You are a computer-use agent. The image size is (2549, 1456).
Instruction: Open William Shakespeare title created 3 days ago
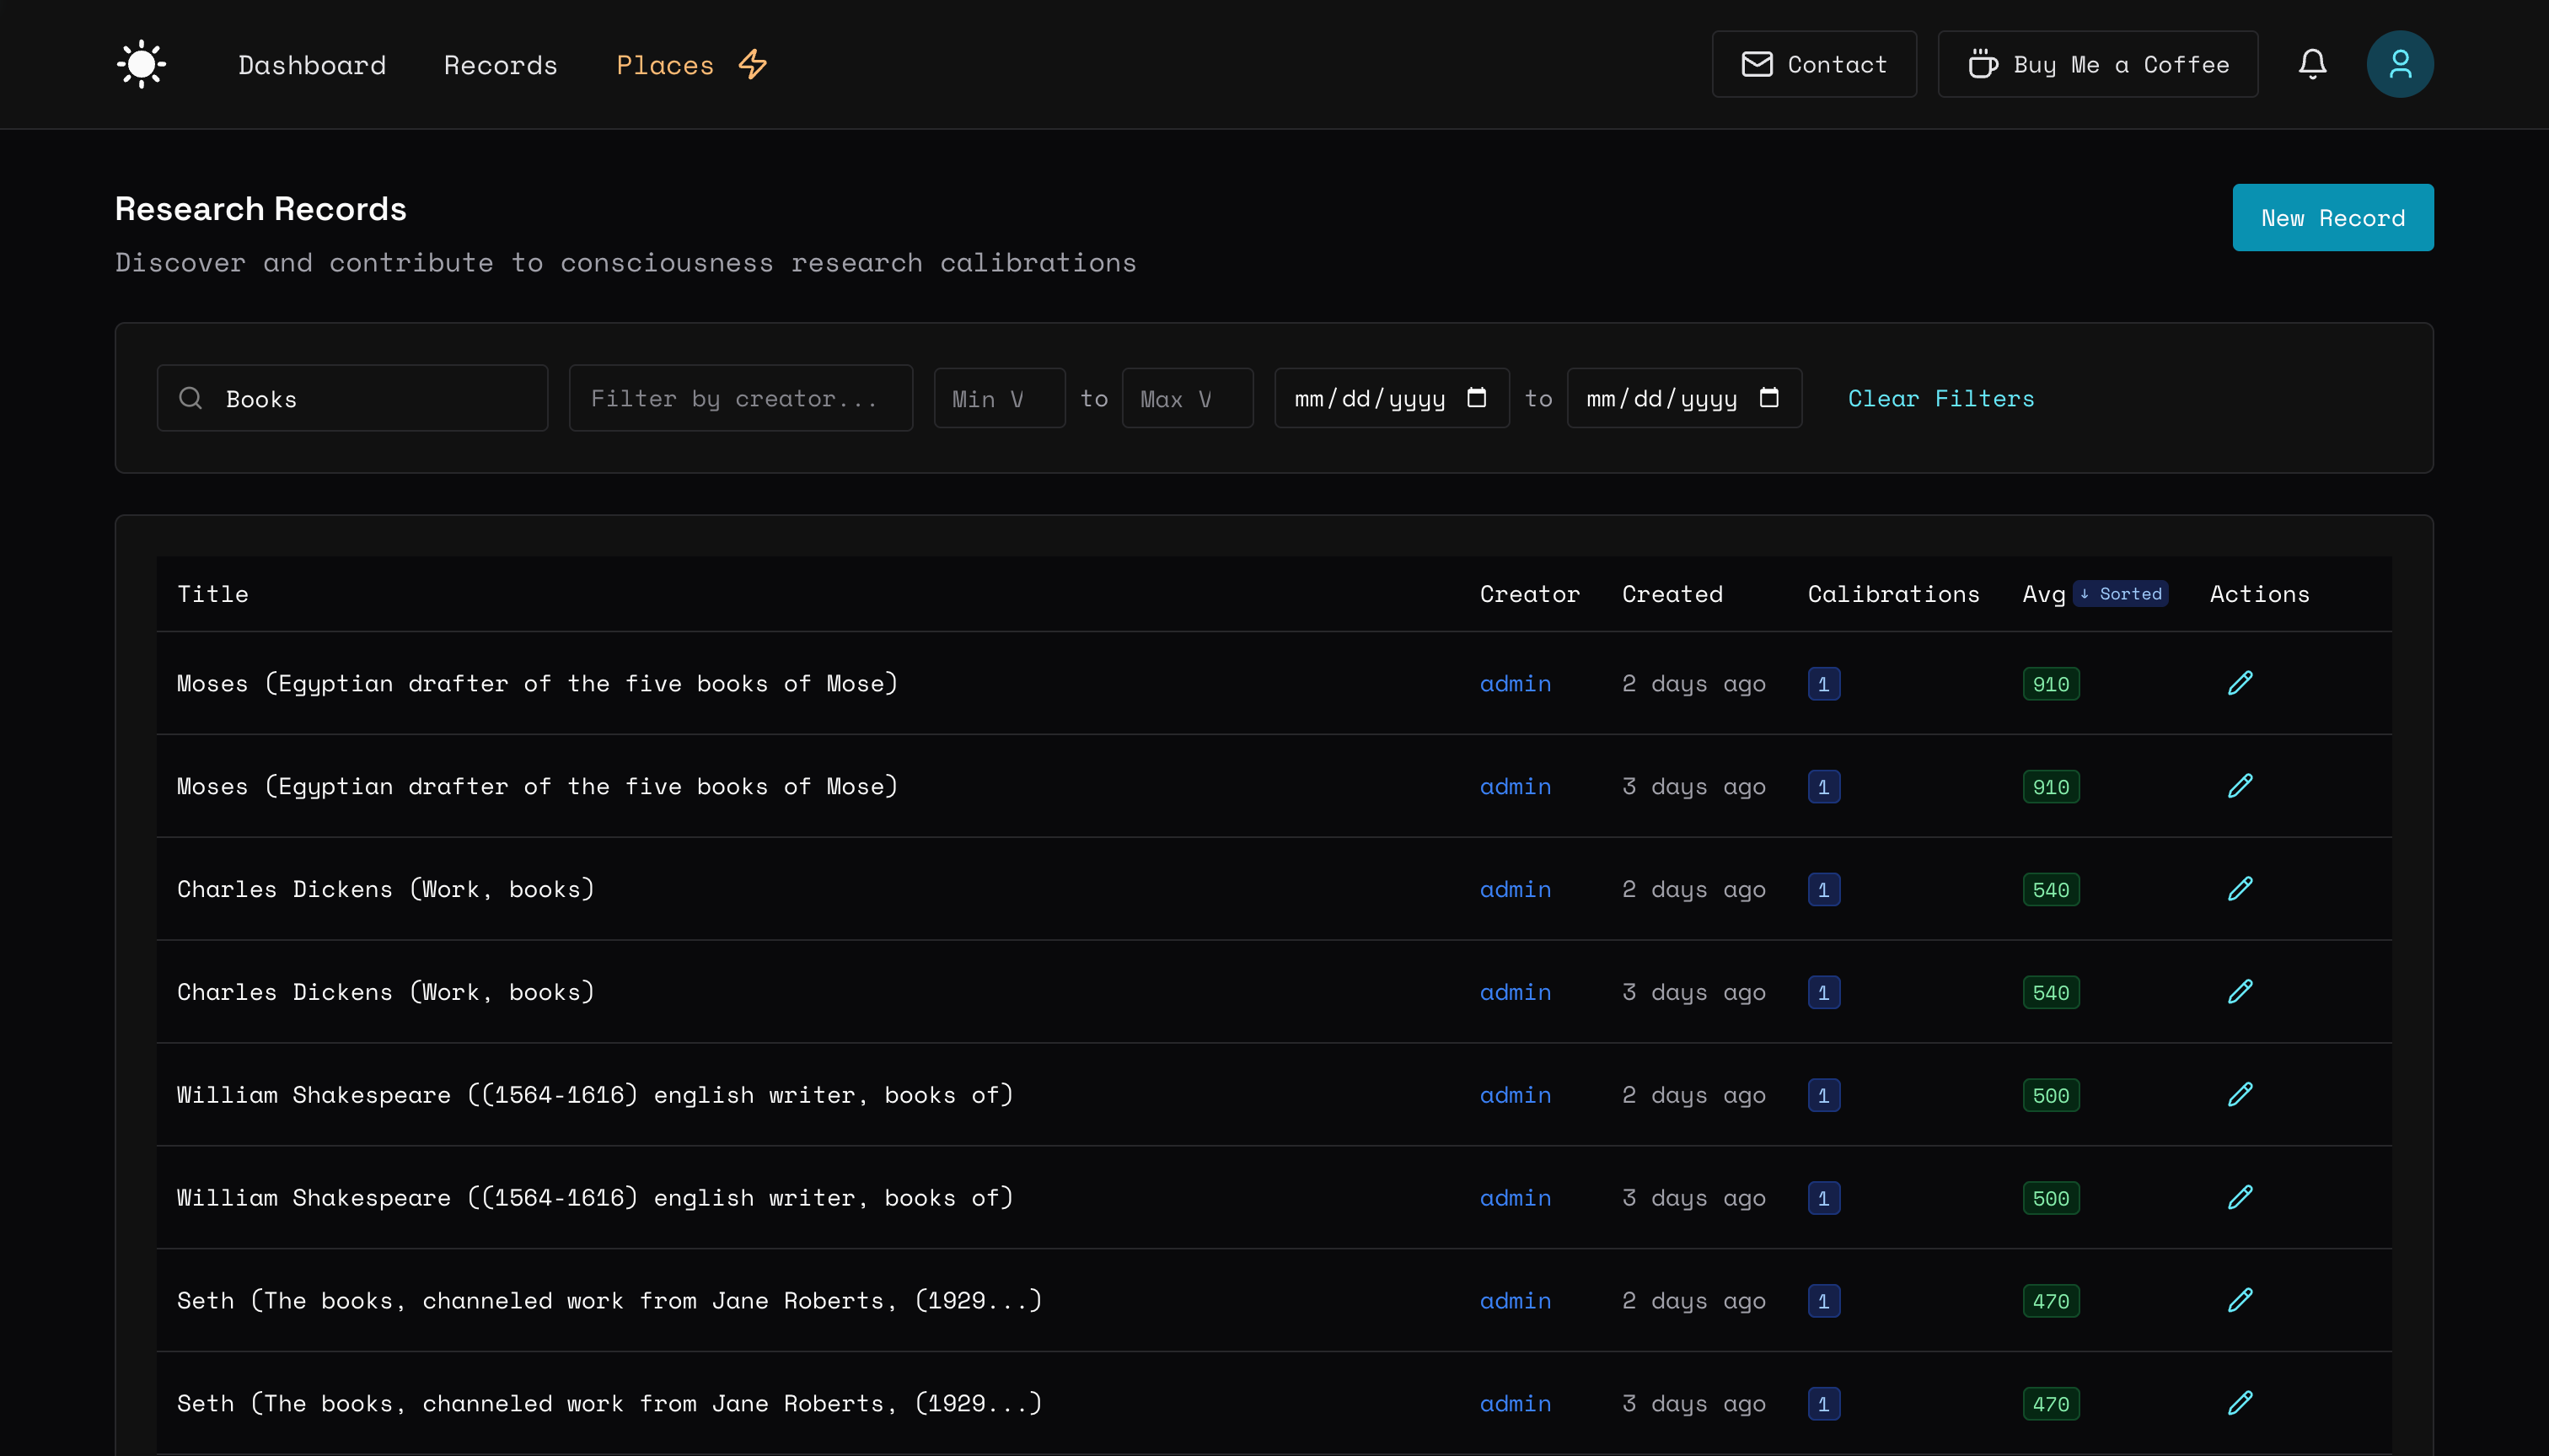point(596,1198)
